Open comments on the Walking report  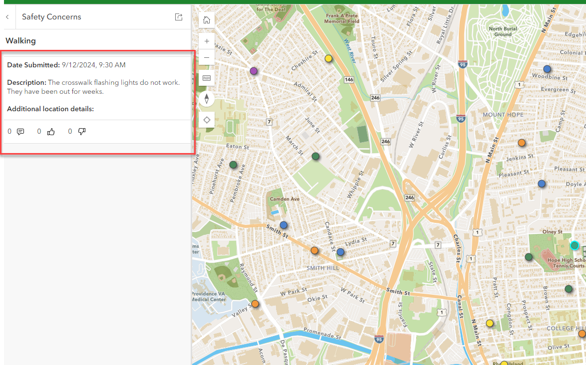20,131
